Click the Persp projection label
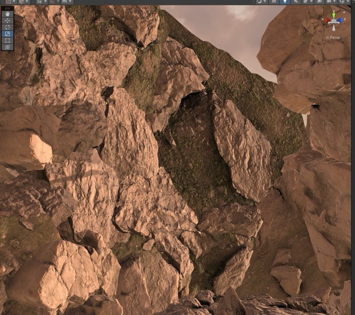Viewport: 355px width, 315px height. 333,37
